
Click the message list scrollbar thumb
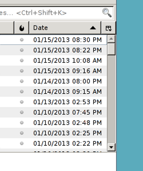coord(111,49)
